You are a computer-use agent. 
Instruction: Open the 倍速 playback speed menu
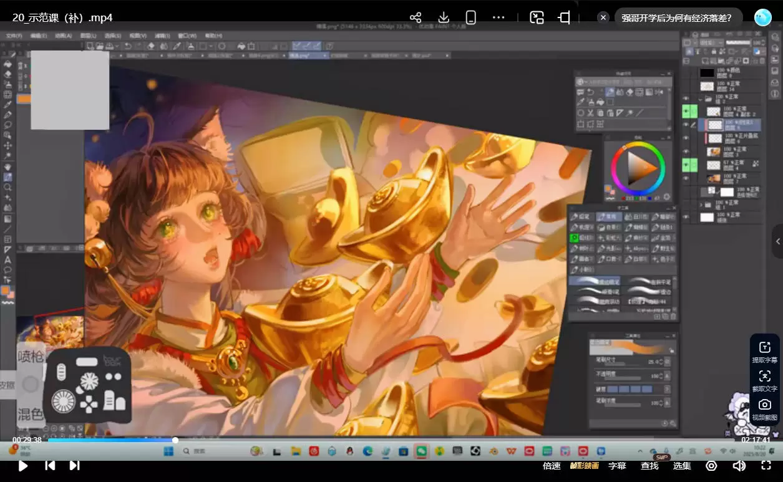click(x=552, y=466)
